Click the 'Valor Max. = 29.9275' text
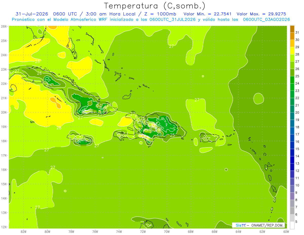This screenshot has width=304, height=235. tap(261, 14)
